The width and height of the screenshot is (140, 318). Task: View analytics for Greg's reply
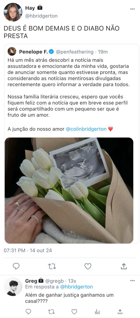tap(97, 312)
